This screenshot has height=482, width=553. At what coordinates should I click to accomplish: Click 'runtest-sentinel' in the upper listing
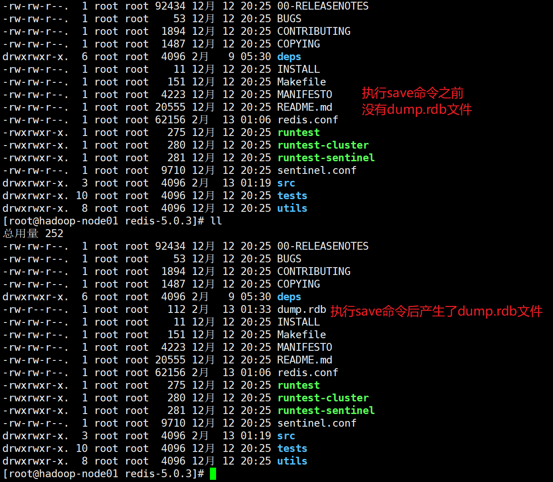(326, 158)
